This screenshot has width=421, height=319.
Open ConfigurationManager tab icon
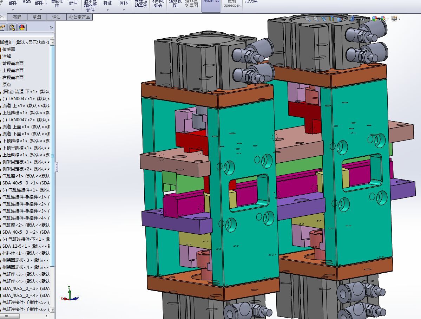coord(12,27)
